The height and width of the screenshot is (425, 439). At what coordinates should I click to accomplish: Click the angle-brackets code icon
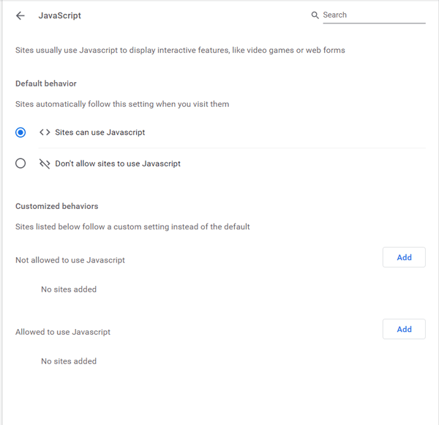coord(45,132)
